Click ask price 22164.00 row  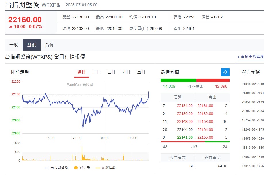205,130
